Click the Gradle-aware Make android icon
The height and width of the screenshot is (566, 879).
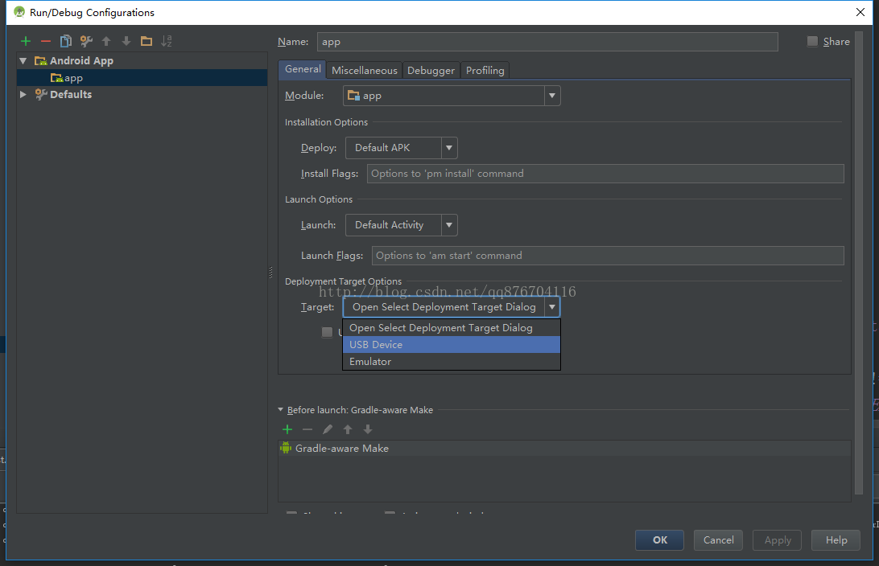286,448
